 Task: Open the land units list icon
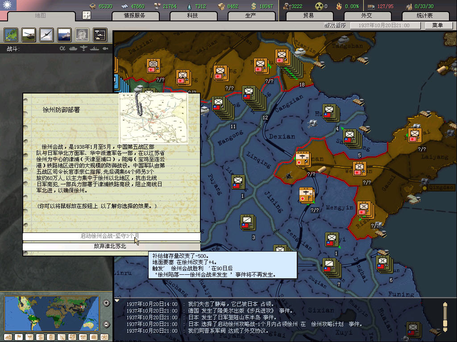[x=28, y=35]
